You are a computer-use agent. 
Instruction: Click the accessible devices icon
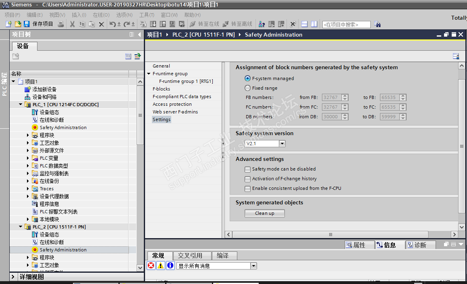262,24
